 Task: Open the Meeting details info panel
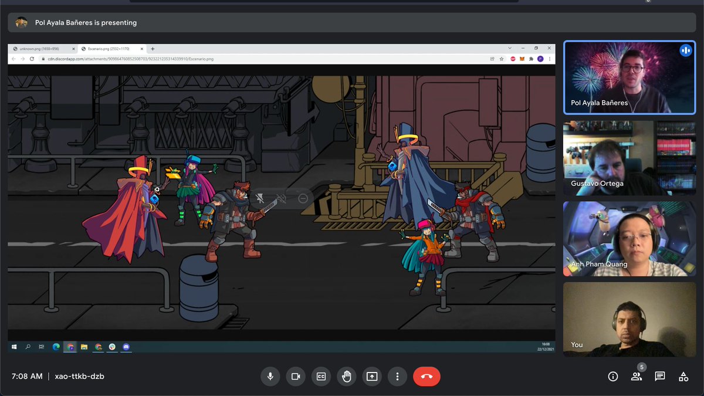click(613, 377)
